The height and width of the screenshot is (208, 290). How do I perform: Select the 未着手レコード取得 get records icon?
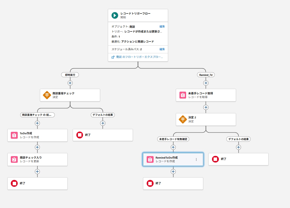point(183,95)
